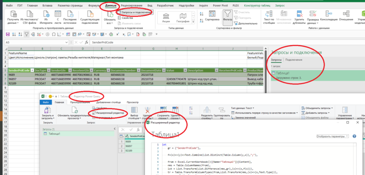Click Использовать первую строку в качестве заголовков
365x175 pixels.
pos(265,113)
